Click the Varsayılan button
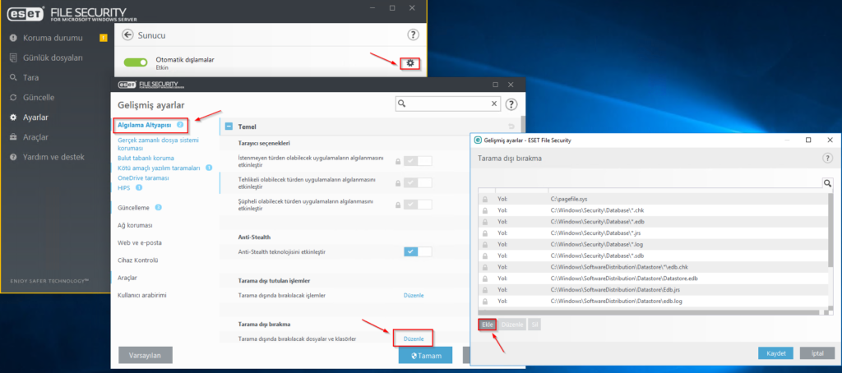 pyautogui.click(x=146, y=355)
